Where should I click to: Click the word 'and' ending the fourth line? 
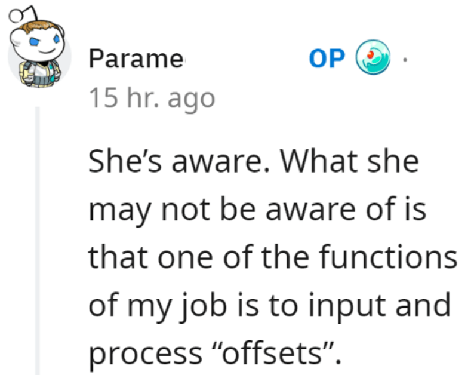pos(423,304)
